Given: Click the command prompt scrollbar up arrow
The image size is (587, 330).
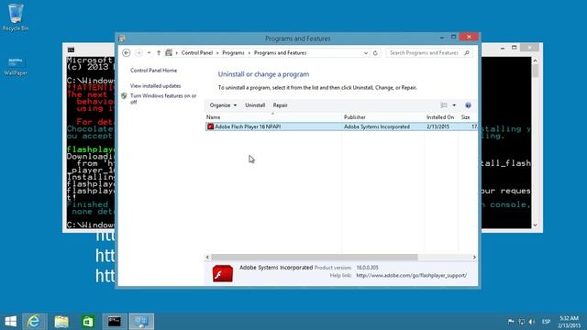Looking at the screenshot, I should click(x=535, y=60).
